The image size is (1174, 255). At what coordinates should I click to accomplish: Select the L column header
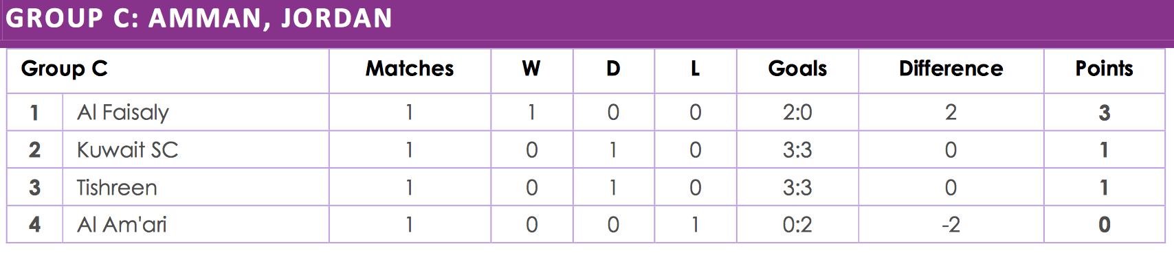point(695,69)
